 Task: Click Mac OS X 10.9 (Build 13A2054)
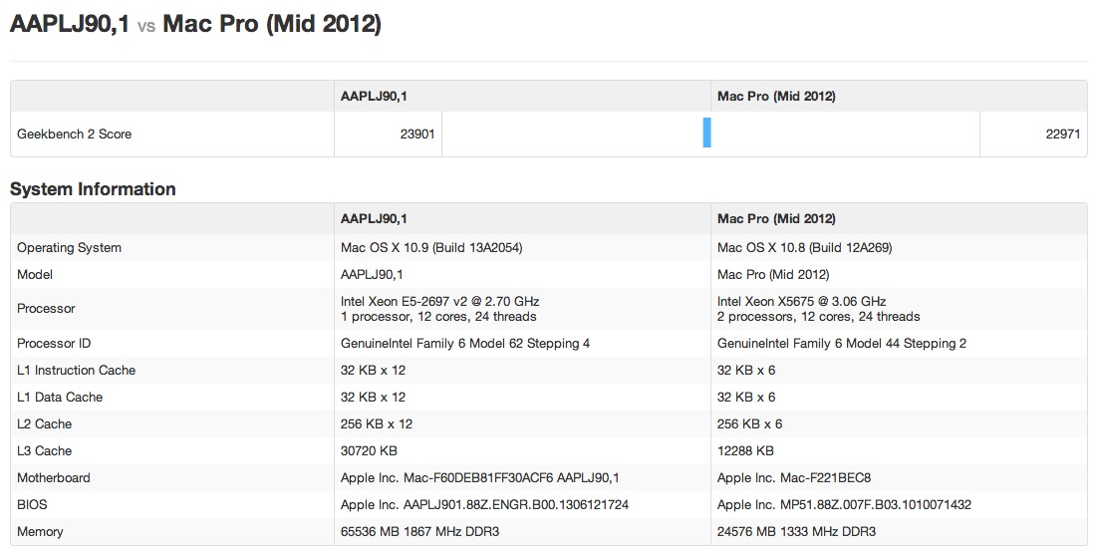point(431,248)
